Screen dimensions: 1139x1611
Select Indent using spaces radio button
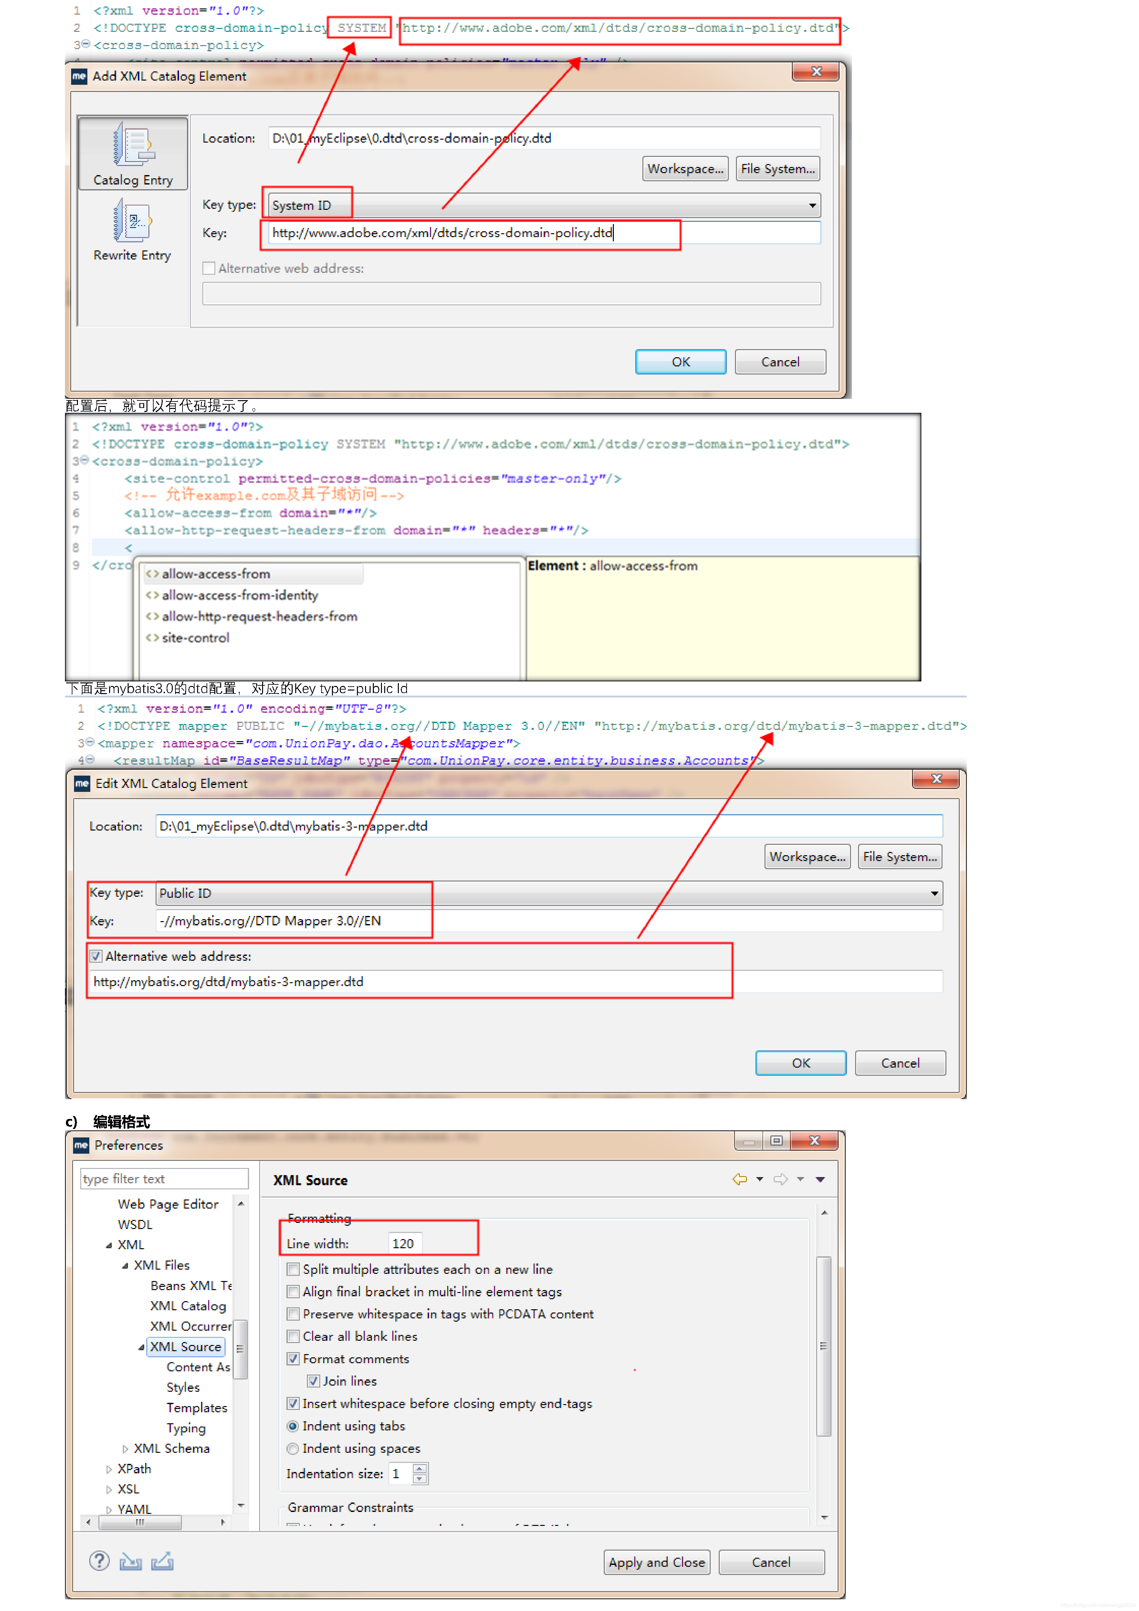(x=293, y=1449)
